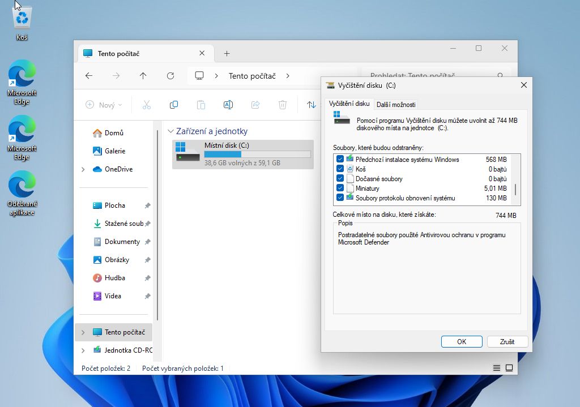The width and height of the screenshot is (580, 407).
Task: Collapse the Zařízení a jednotky group
Action: (x=170, y=131)
